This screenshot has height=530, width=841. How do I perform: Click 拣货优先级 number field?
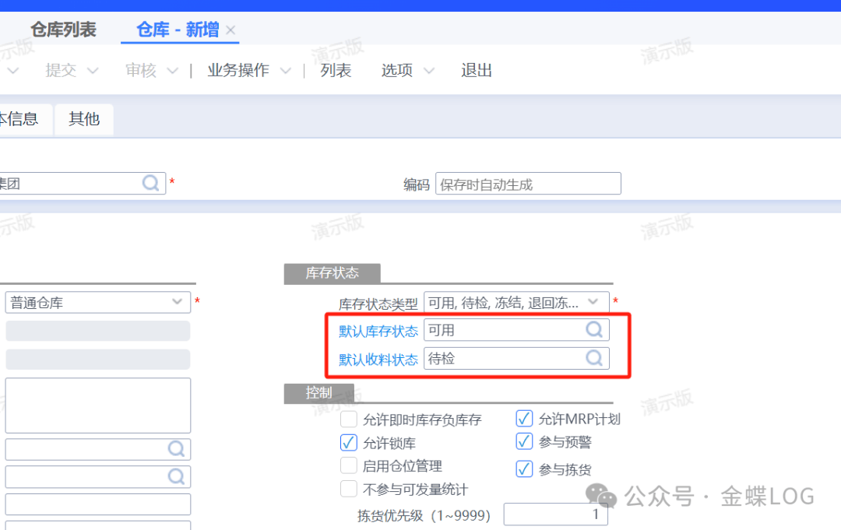point(555,514)
